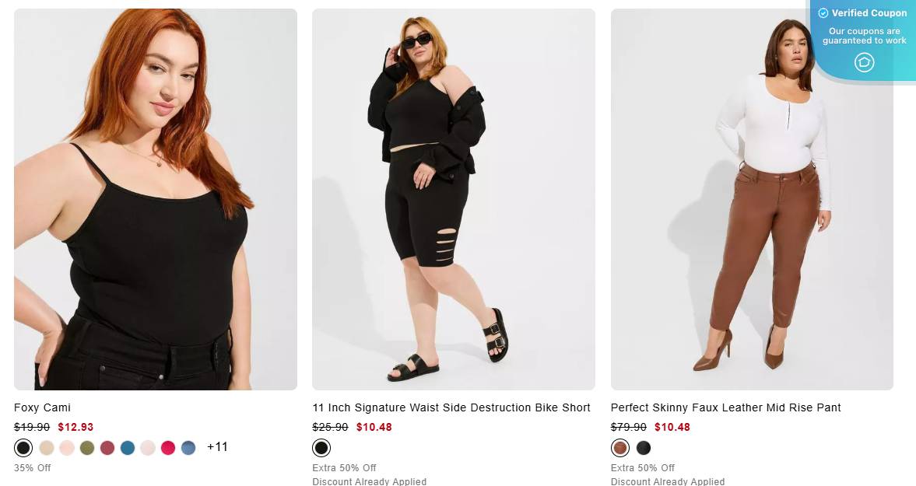The height and width of the screenshot is (486, 916).
Task: Open the Foxy Cami product page
Action: click(x=41, y=407)
